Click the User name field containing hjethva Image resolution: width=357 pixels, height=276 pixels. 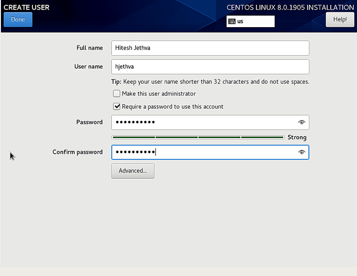click(x=210, y=67)
